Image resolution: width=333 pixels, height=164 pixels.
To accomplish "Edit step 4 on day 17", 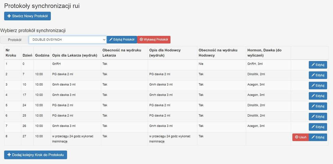I will pos(317,96).
